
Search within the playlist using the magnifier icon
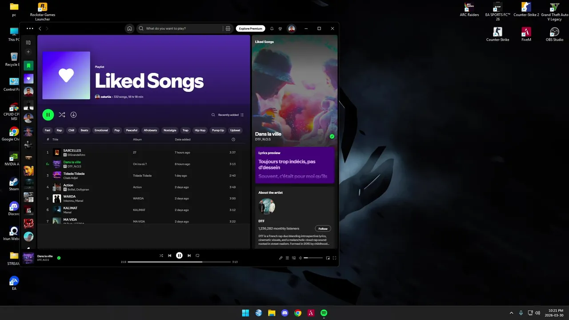click(213, 115)
